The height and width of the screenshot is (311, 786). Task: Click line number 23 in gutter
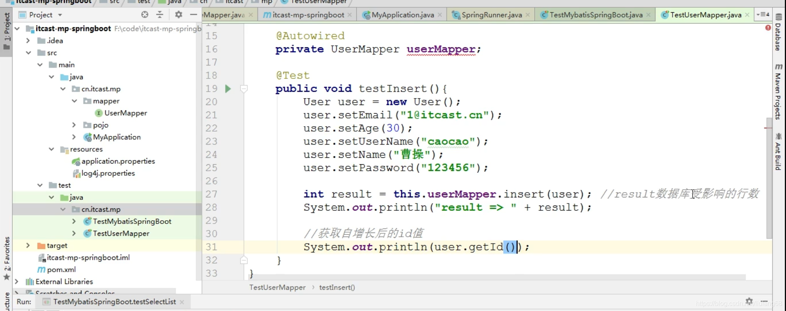click(211, 141)
